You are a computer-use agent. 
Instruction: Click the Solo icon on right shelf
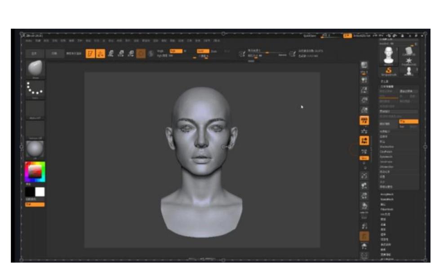pos(364,246)
